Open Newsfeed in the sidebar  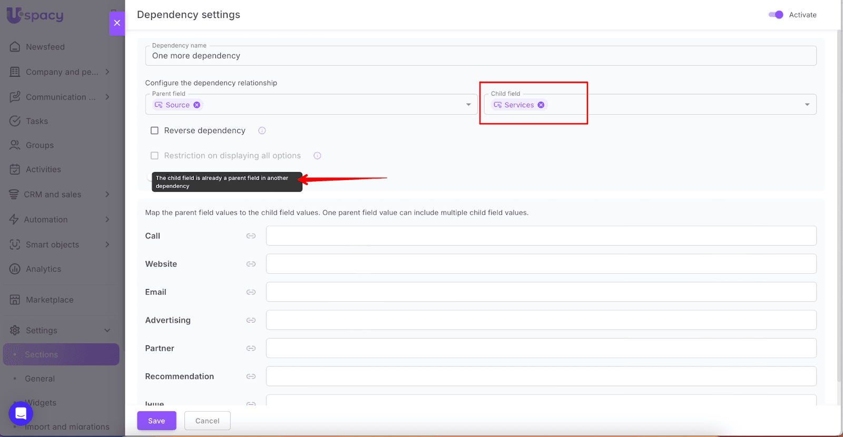coord(45,47)
